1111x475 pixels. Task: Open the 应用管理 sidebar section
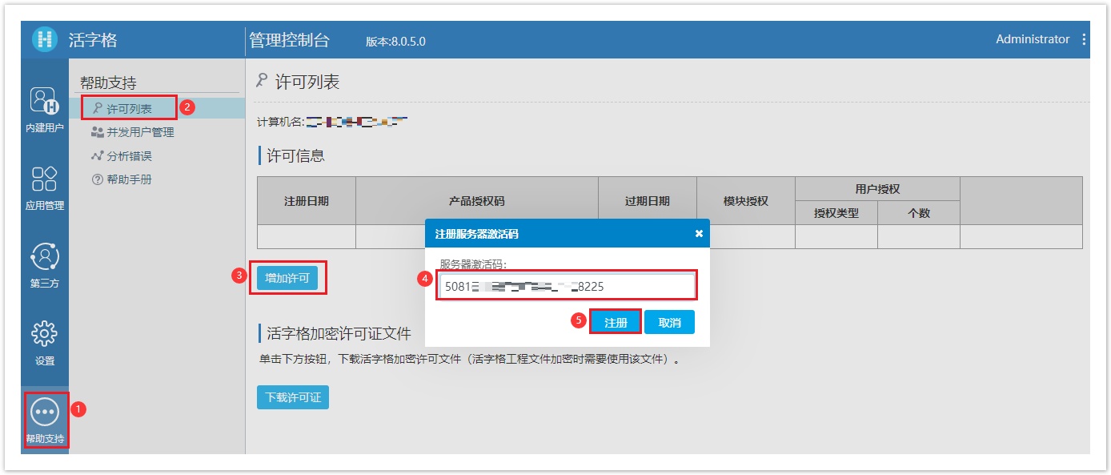pyautogui.click(x=45, y=187)
